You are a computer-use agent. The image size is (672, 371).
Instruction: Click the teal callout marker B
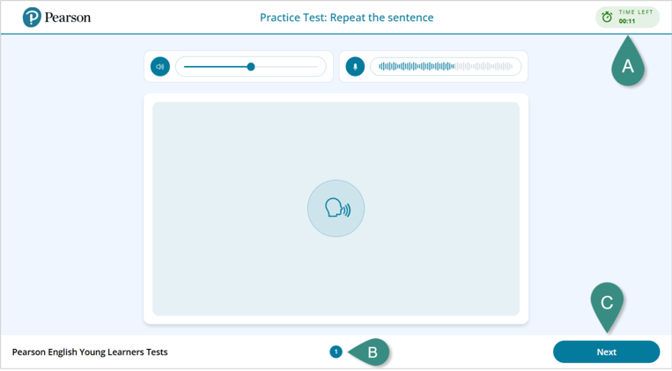point(372,352)
